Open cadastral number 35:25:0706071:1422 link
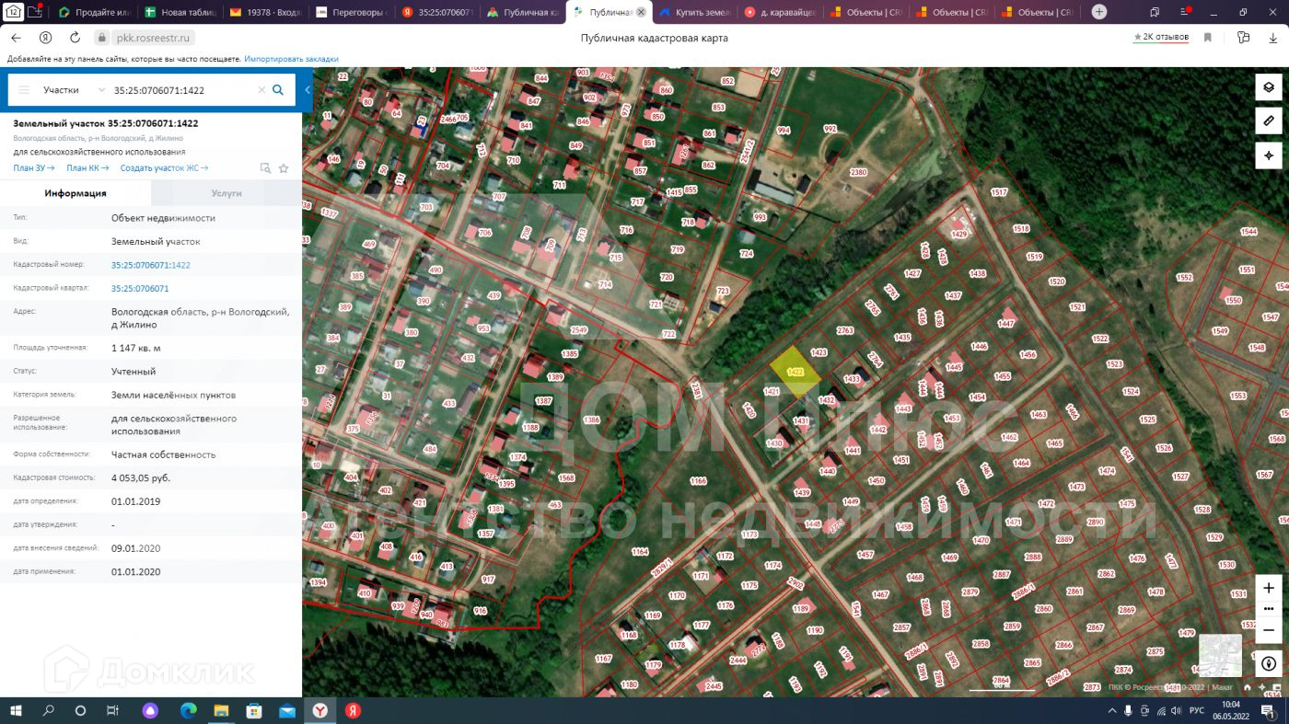Screen dimensions: 1289x724 [x=151, y=265]
